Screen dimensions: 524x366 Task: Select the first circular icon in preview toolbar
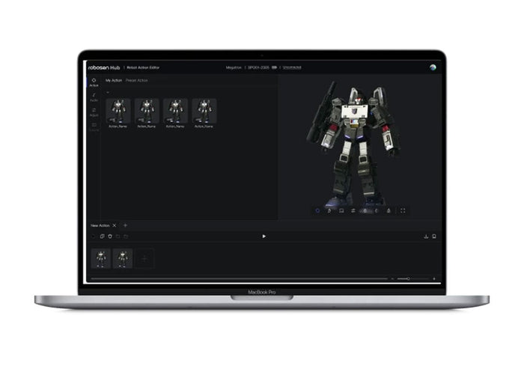(x=317, y=211)
